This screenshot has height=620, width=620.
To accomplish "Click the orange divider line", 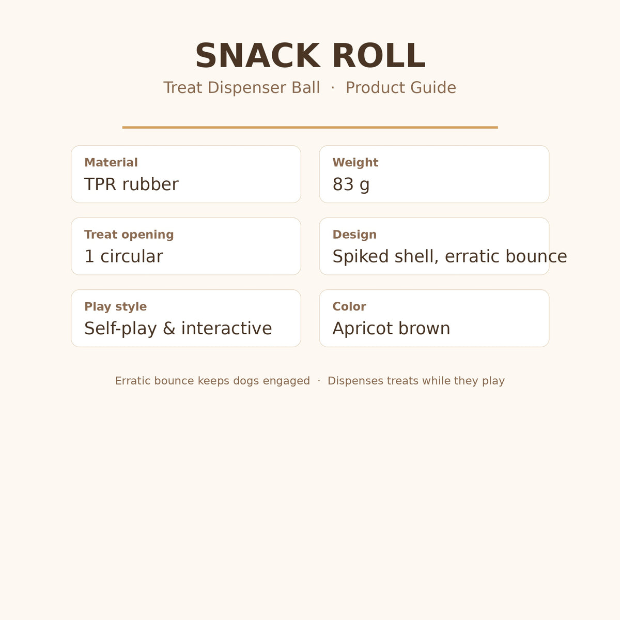I will pyautogui.click(x=310, y=127).
